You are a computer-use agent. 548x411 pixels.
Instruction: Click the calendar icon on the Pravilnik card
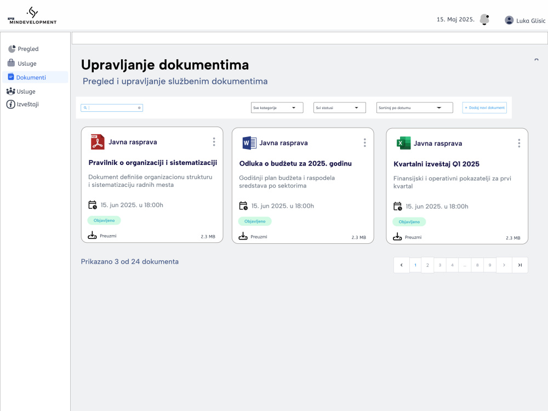pos(93,205)
